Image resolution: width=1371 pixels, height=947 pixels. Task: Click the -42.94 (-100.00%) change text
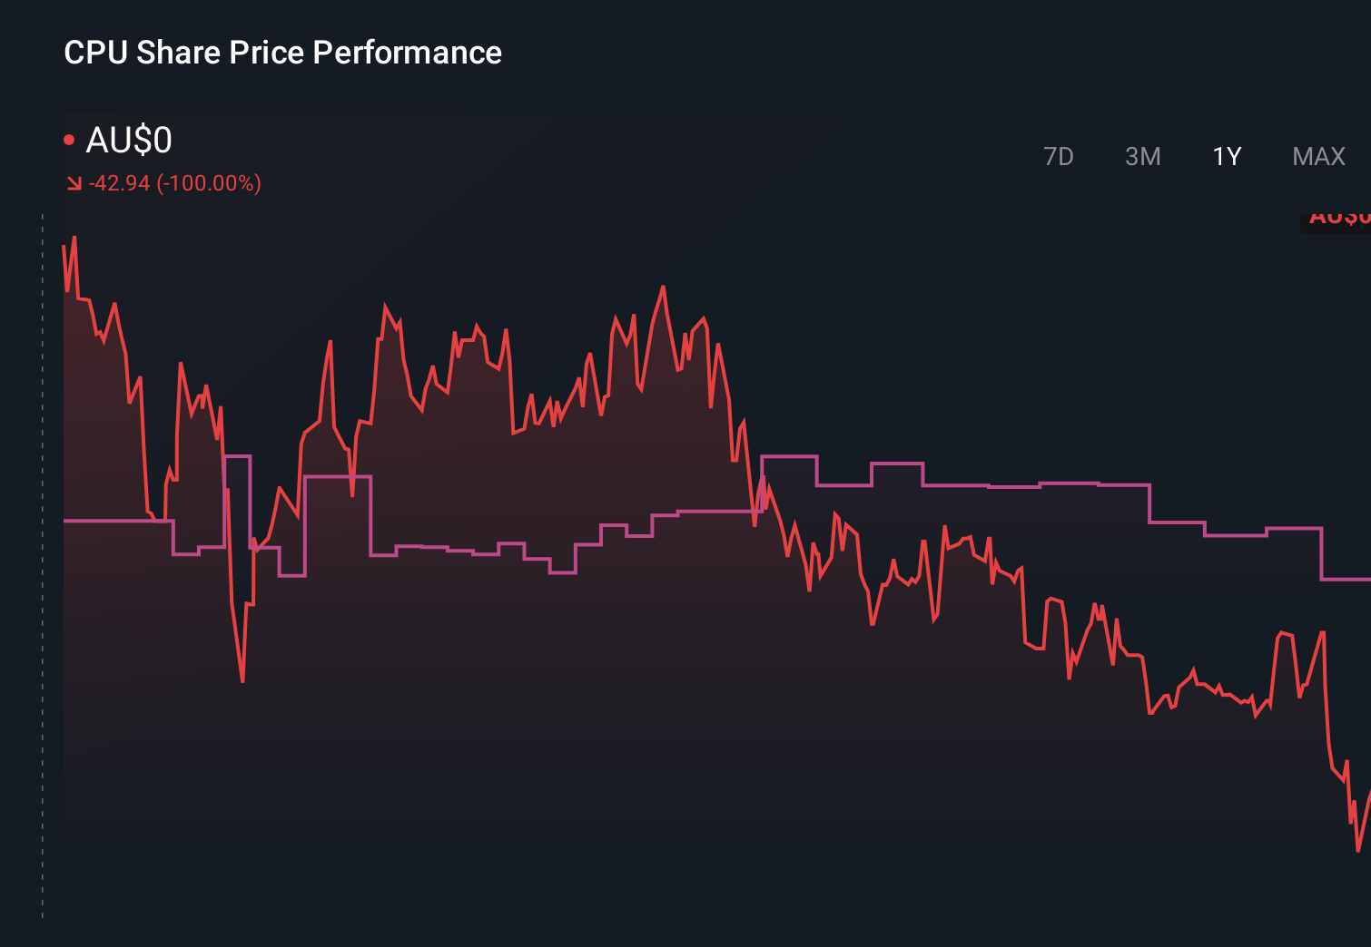coord(175,183)
